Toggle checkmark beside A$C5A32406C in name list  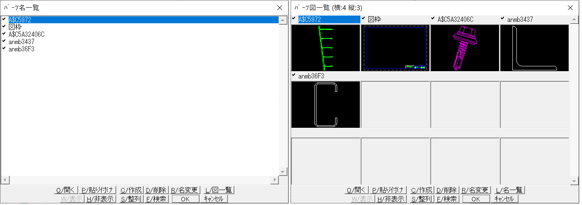(x=4, y=34)
